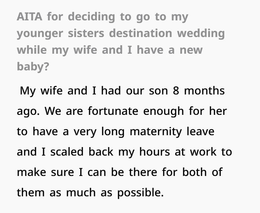Click "them as much" in the last line

point(56,193)
